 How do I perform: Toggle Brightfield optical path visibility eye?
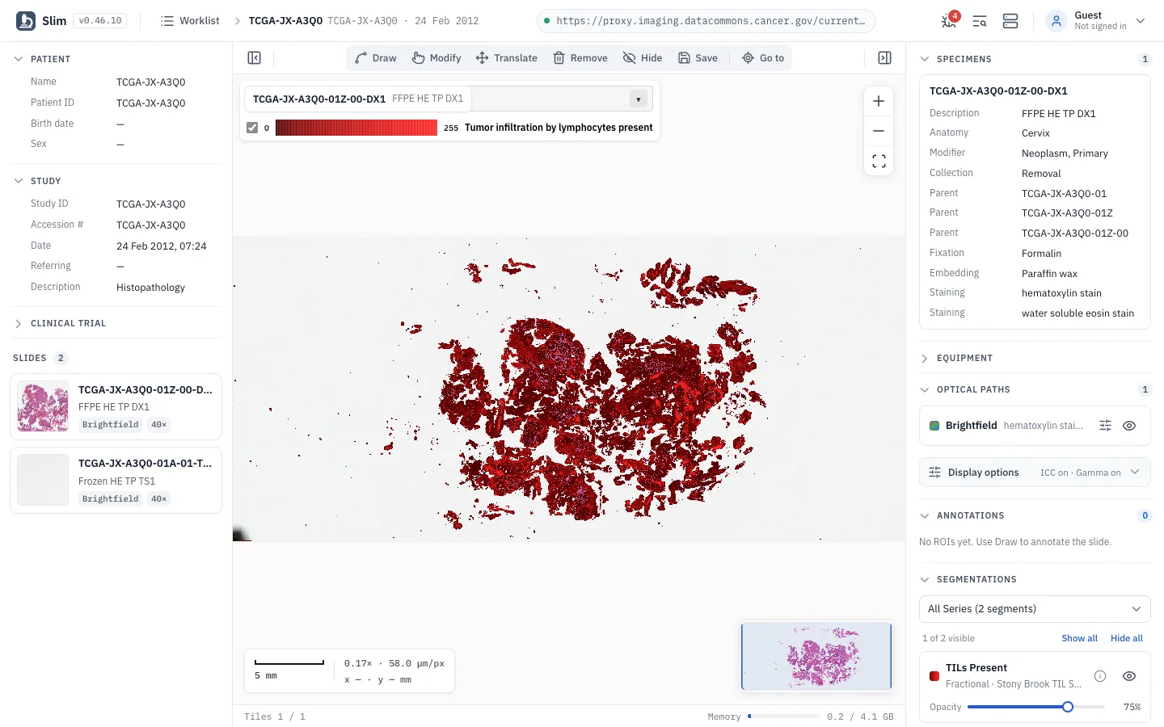[x=1129, y=426]
